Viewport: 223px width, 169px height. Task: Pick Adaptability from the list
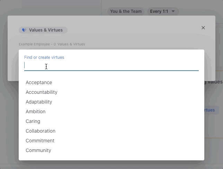click(39, 102)
